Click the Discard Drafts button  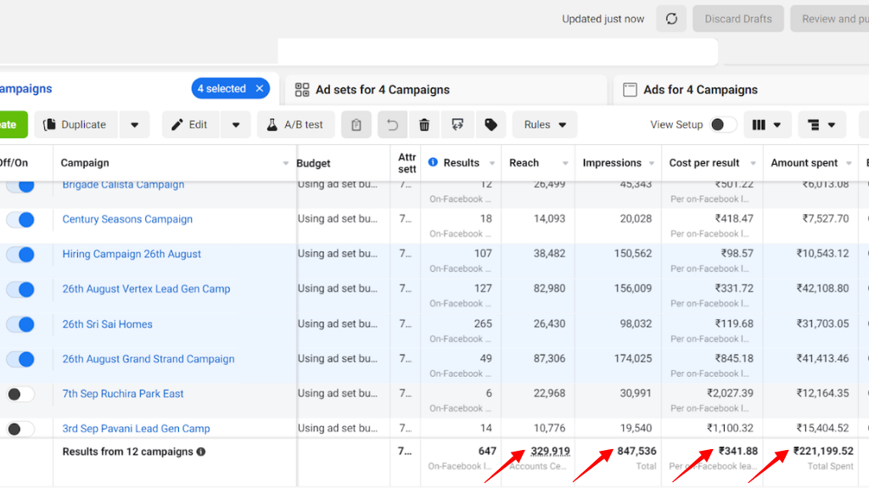coord(738,19)
